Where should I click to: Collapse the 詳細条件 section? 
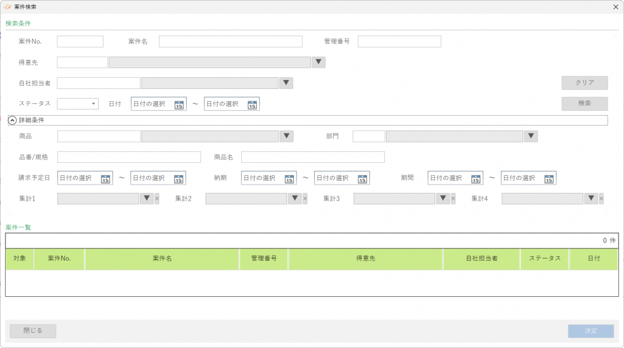tap(12, 120)
